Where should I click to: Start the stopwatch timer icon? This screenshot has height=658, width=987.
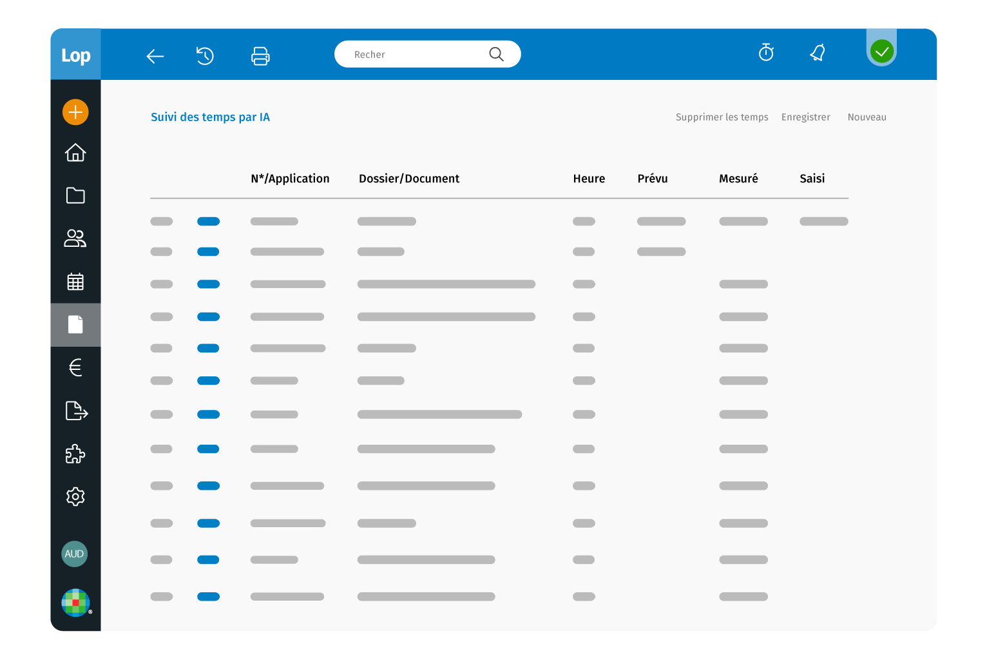tap(766, 53)
